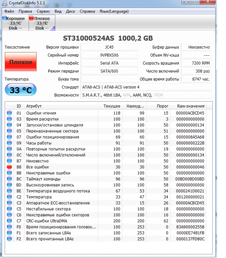Screen dimensions: 226x258
Task: Open the Правка menu
Action: [x=25, y=11]
